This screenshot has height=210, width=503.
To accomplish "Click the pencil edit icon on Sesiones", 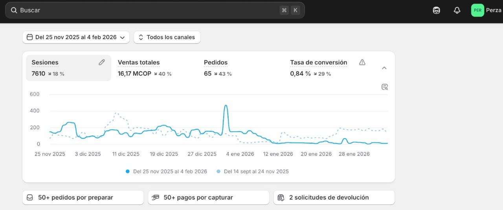I will pyautogui.click(x=102, y=62).
